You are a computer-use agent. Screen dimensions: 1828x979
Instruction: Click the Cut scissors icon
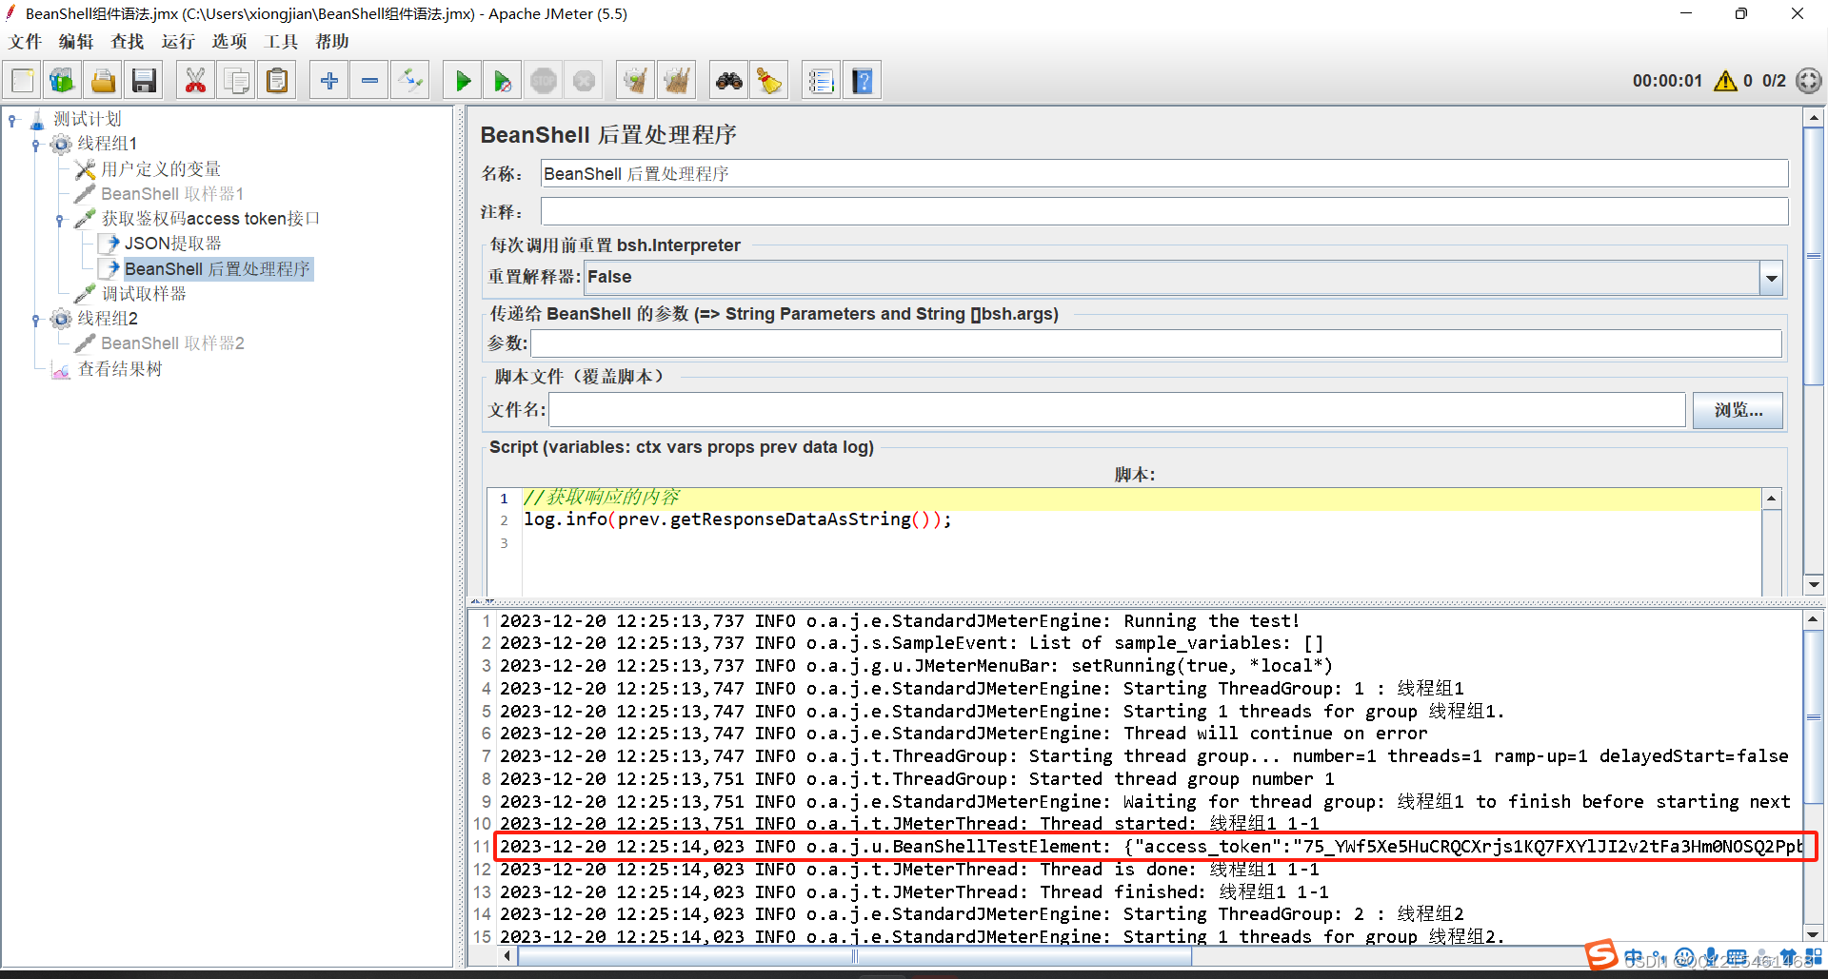[x=195, y=81]
